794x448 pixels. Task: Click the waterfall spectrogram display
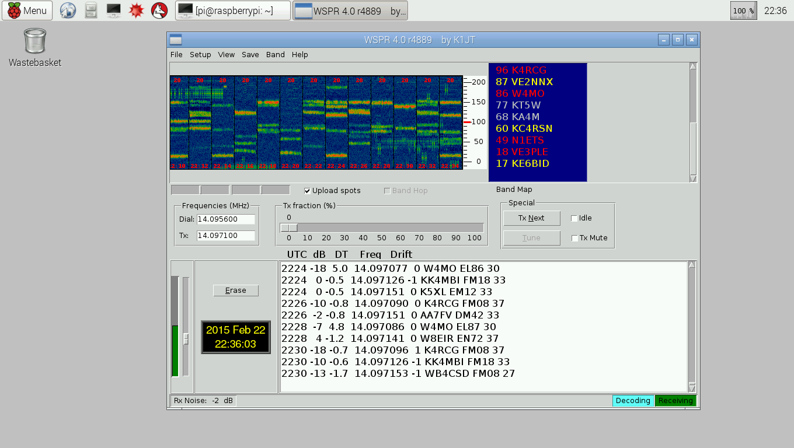[x=316, y=123]
